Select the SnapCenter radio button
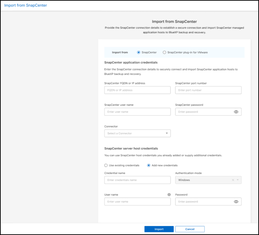 pos(139,52)
